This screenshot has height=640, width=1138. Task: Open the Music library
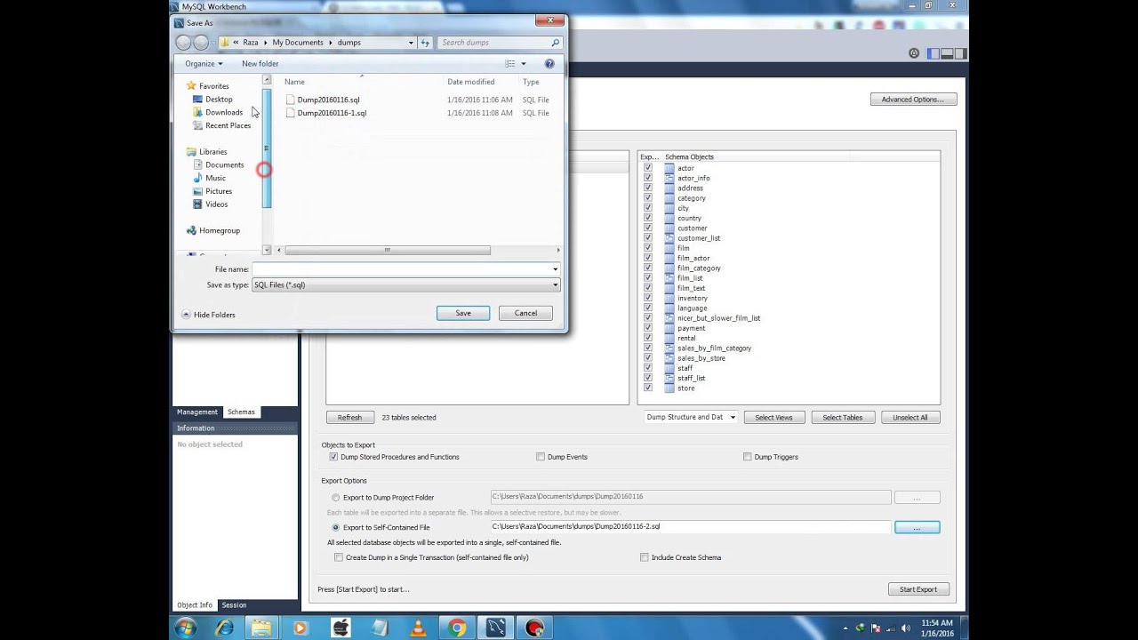(215, 178)
